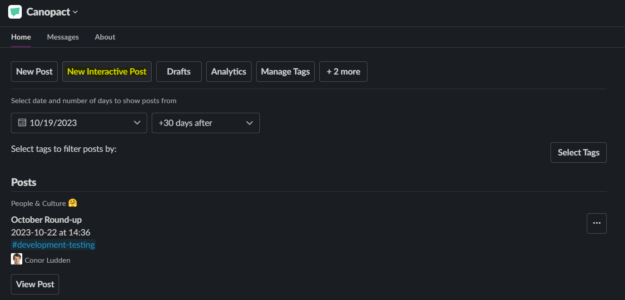Expand the +30 days after dropdown
The height and width of the screenshot is (300, 625).
tap(206, 123)
